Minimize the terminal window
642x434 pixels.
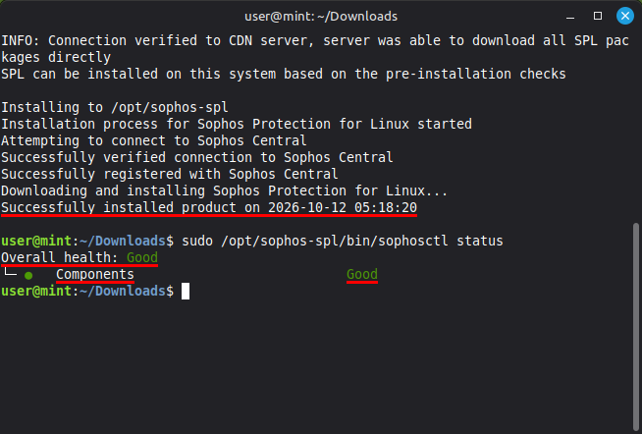(x=570, y=17)
